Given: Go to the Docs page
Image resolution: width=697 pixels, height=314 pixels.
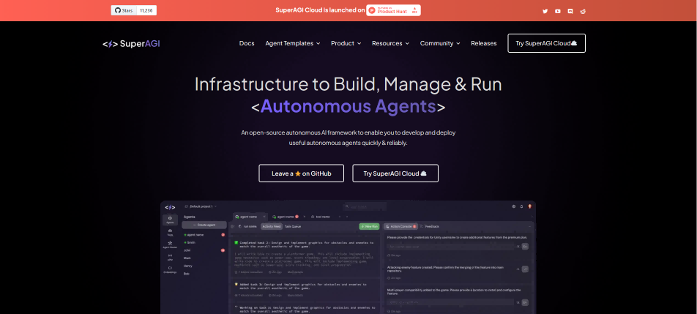Looking at the screenshot, I should coord(247,43).
